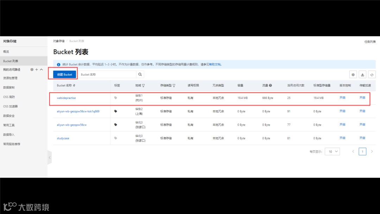
Task: Open 常用服务推荐 in sidebar
Action: [12, 144]
